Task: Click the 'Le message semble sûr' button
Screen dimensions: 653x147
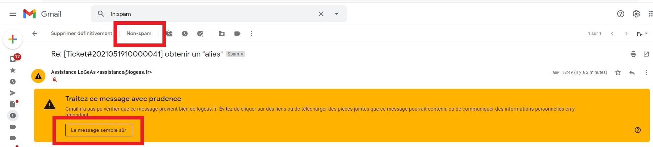Action: tap(99, 130)
